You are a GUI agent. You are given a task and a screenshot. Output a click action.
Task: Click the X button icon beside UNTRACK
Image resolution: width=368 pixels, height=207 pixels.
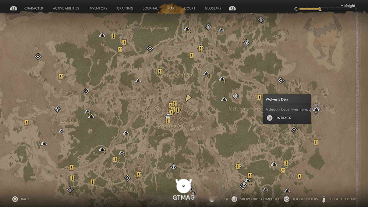pyautogui.click(x=270, y=118)
